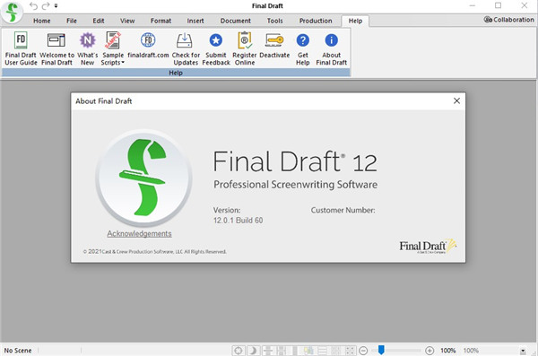
Task: Redo the last action
Action: 46,6
